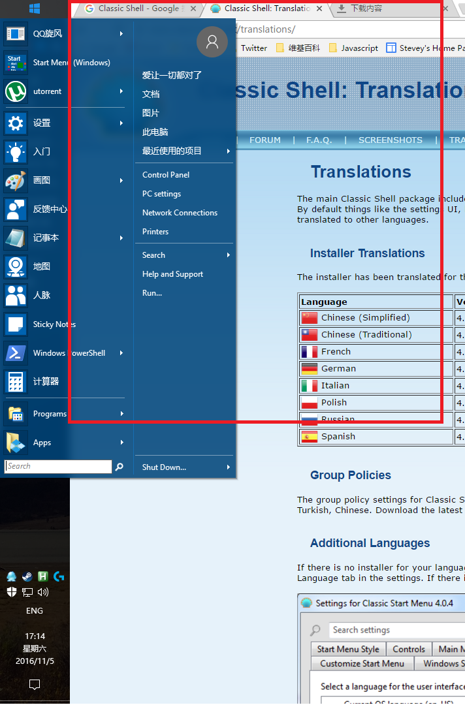Open 设置 gear icon
This screenshot has height=705, width=465.
pyautogui.click(x=16, y=123)
